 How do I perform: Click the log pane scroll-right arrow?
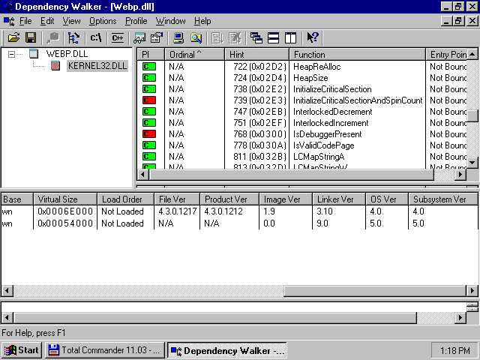point(460,318)
